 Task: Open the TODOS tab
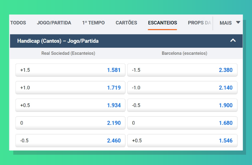(18, 23)
